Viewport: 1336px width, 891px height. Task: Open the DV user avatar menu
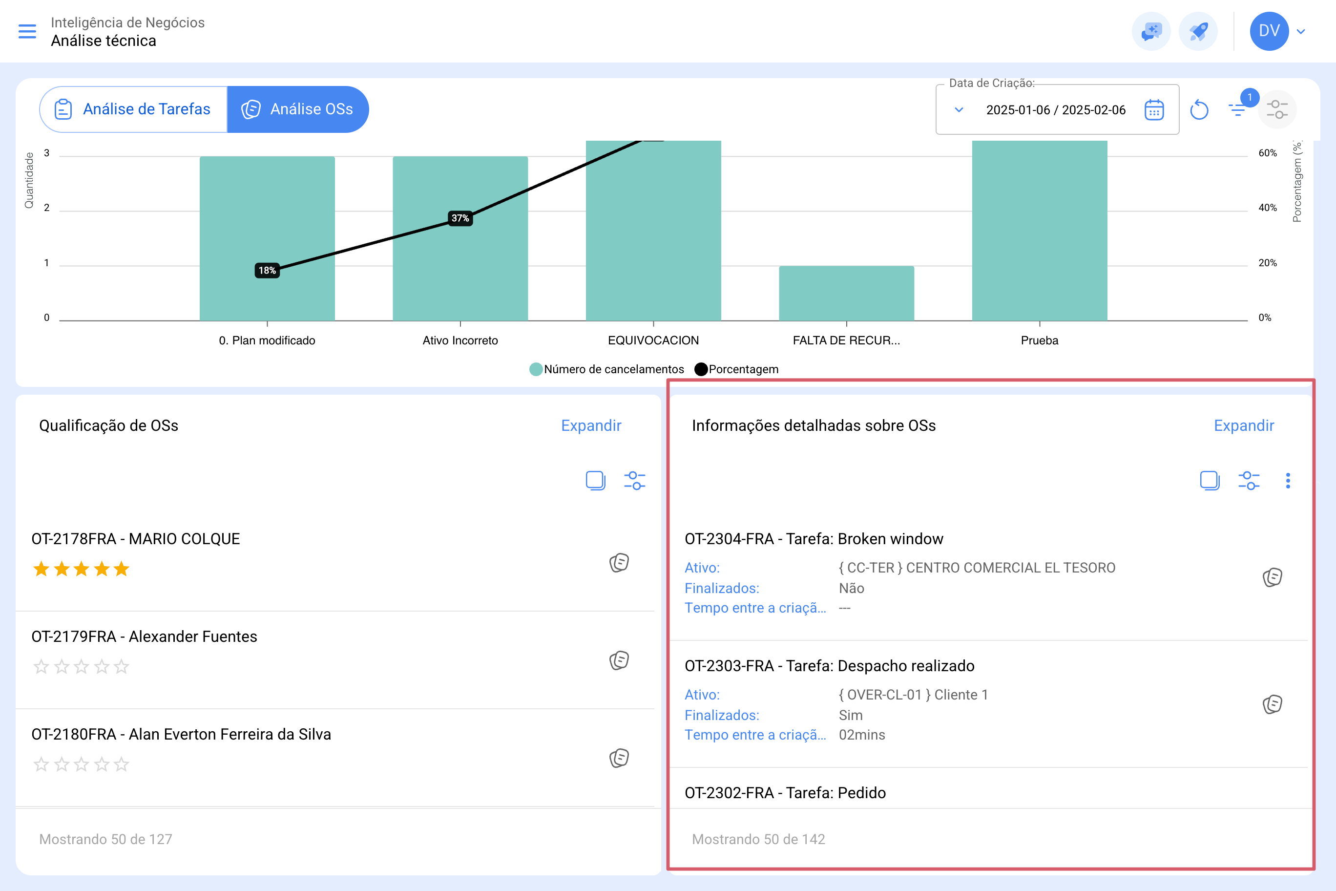click(x=1269, y=31)
